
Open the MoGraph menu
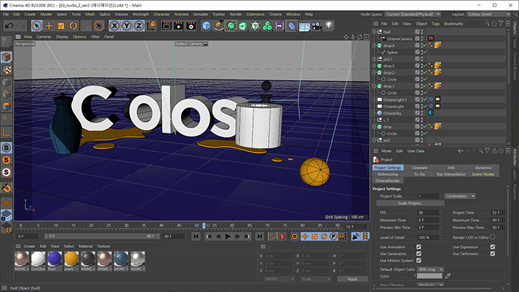tap(141, 14)
